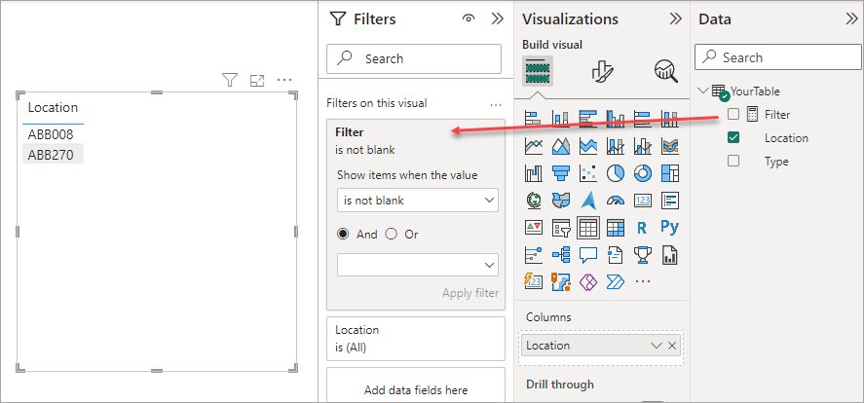Select the Decomposition tree visual

pyautogui.click(x=560, y=254)
